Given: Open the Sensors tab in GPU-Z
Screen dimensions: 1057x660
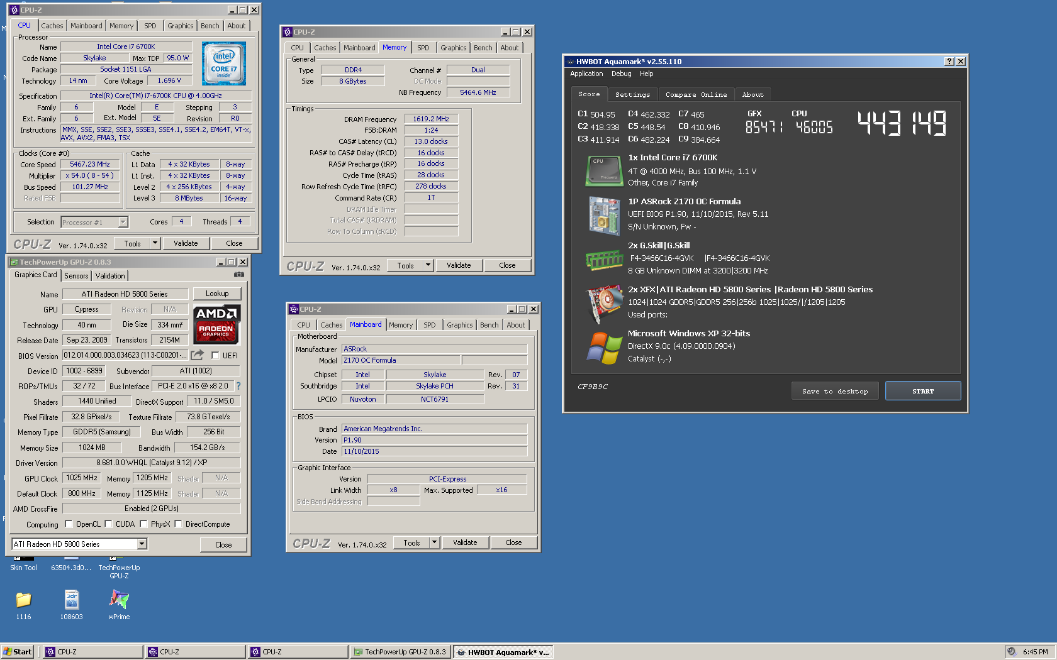Looking at the screenshot, I should coord(76,276).
